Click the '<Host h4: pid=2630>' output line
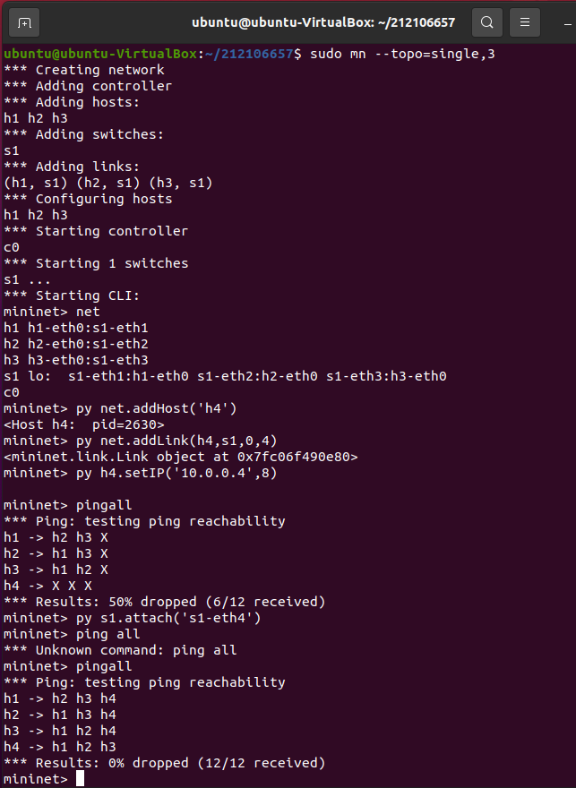This screenshot has width=576, height=788. (x=84, y=424)
